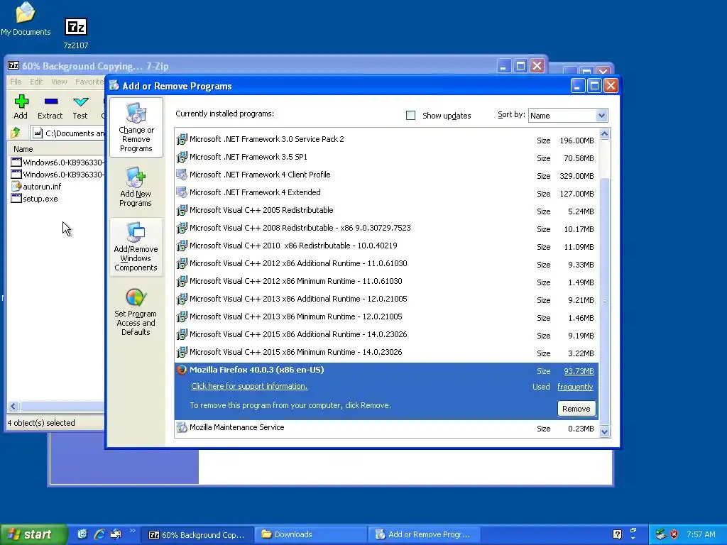The height and width of the screenshot is (545, 727).
Task: Open the Sort by dropdown
Action: tap(601, 116)
